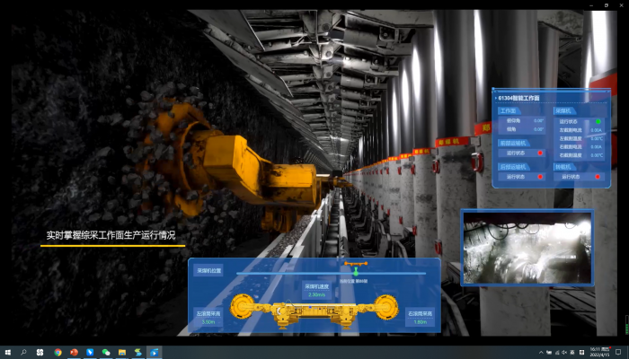Click the Windows Start button
The image size is (629, 359).
[7, 352]
